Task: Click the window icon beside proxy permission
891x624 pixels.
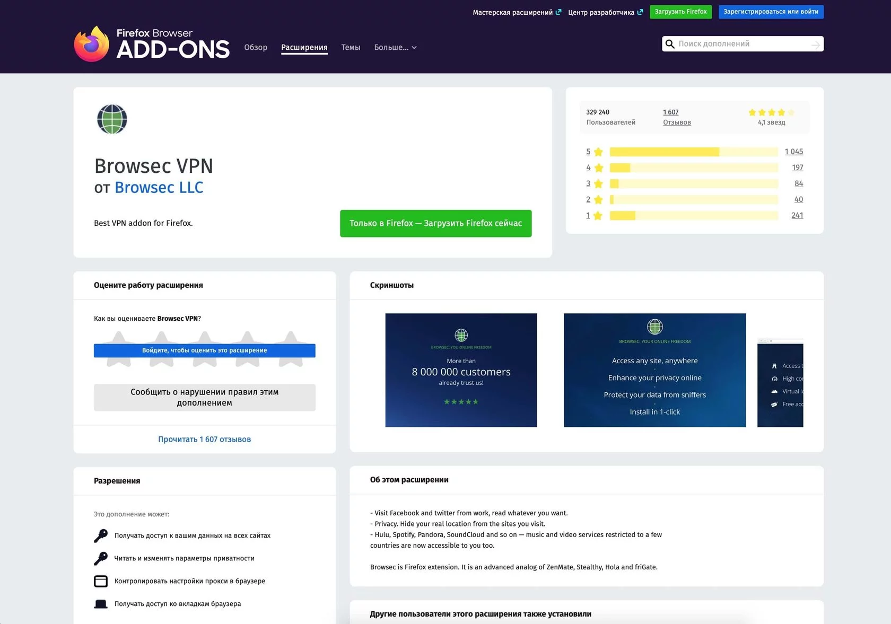Action: [101, 582]
